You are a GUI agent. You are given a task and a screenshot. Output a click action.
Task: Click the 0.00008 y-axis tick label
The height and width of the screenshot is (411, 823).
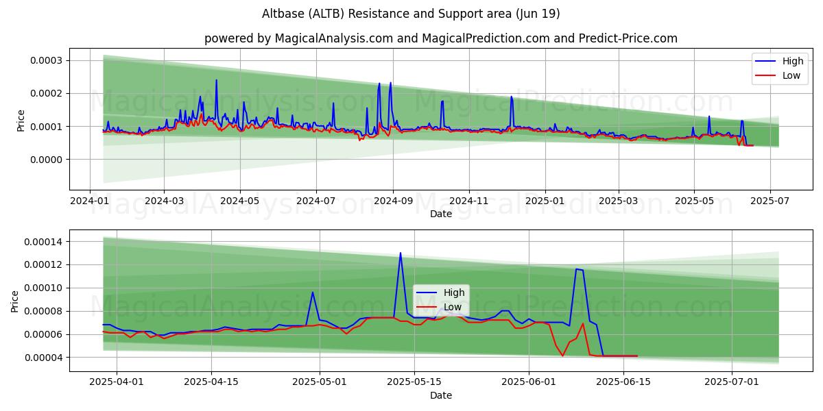coord(43,311)
